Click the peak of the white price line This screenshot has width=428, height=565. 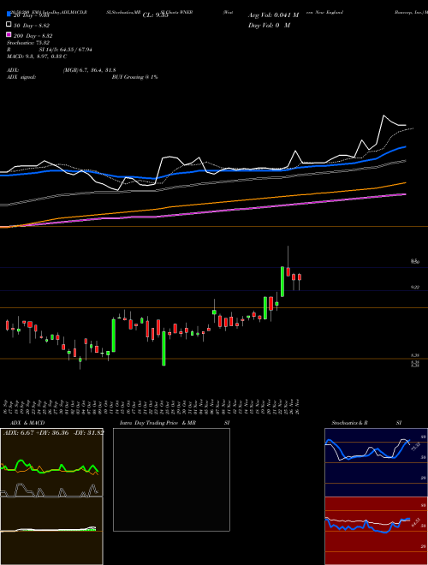pyautogui.click(x=383, y=116)
